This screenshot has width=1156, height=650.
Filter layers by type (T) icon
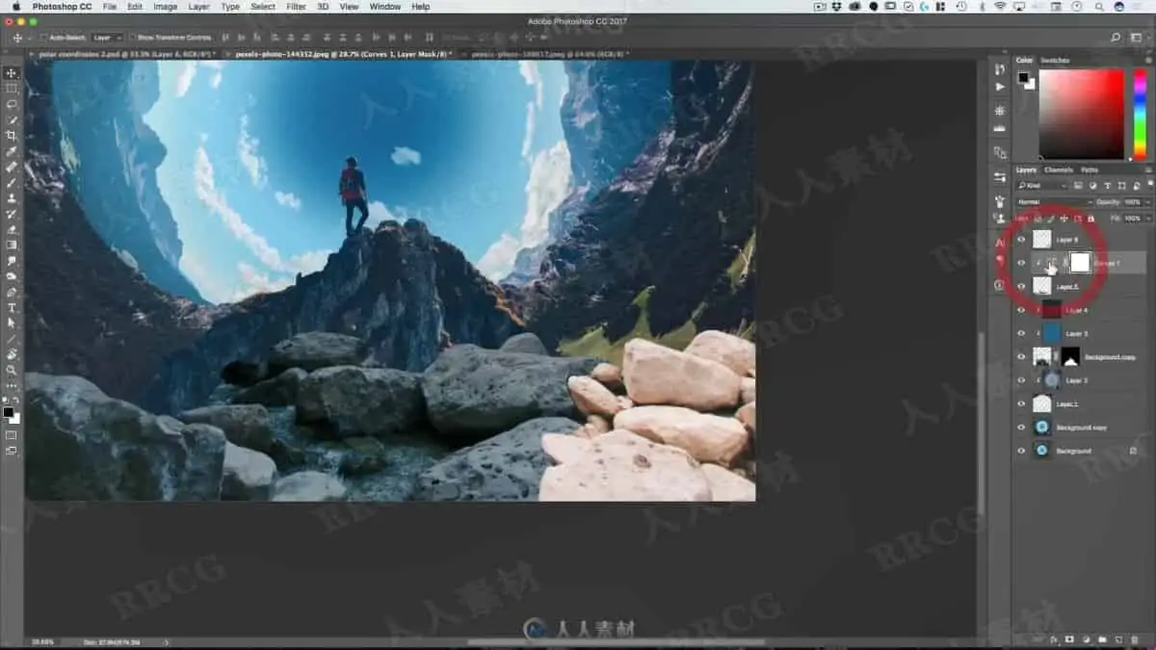(1109, 185)
